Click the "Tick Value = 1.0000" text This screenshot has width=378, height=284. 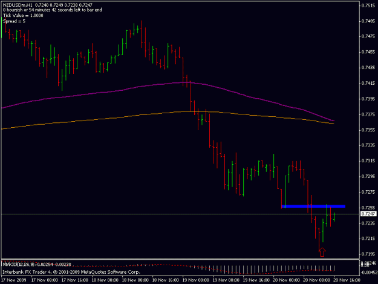[x=23, y=16]
